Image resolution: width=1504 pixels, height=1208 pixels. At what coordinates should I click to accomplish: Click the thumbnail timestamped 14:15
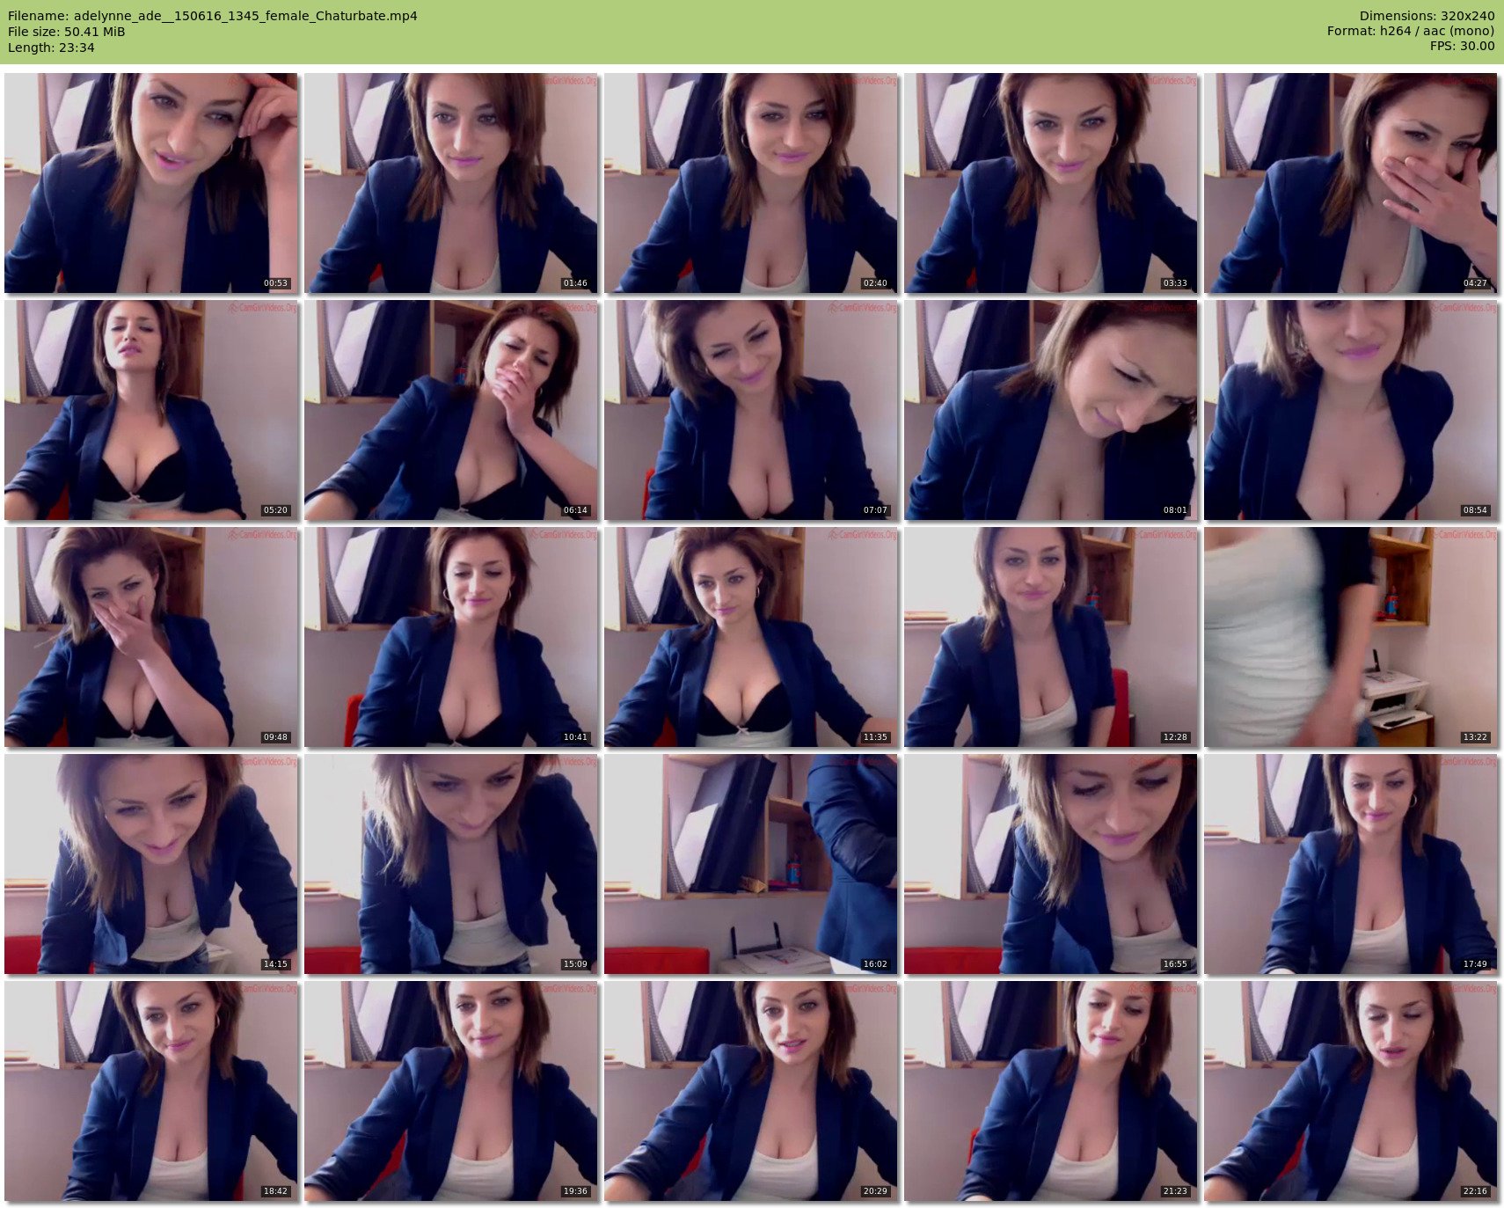(151, 864)
